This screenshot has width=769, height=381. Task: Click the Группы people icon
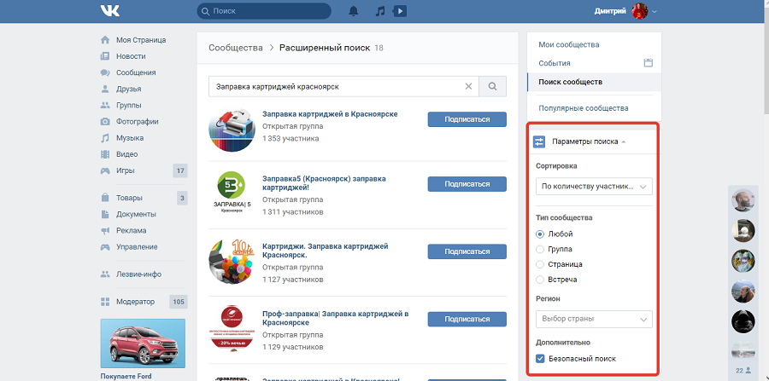coord(105,105)
